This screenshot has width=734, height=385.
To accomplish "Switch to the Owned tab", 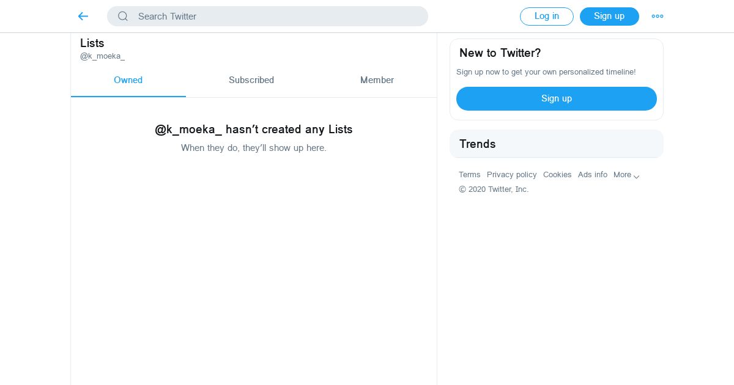I will (x=128, y=81).
